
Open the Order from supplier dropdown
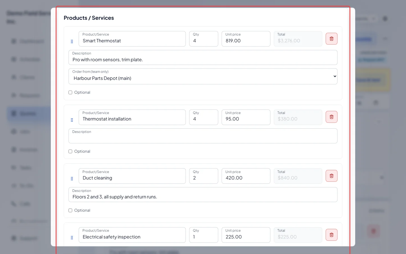(x=203, y=76)
